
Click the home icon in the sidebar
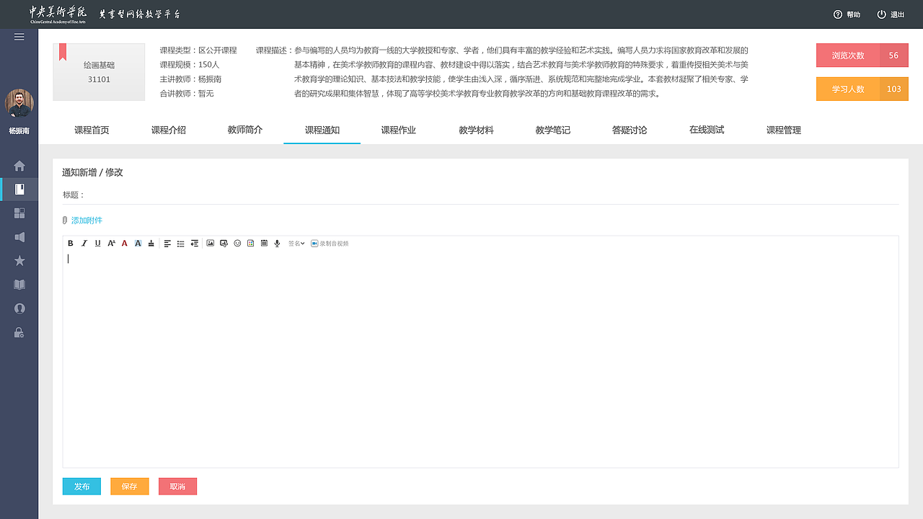point(19,165)
